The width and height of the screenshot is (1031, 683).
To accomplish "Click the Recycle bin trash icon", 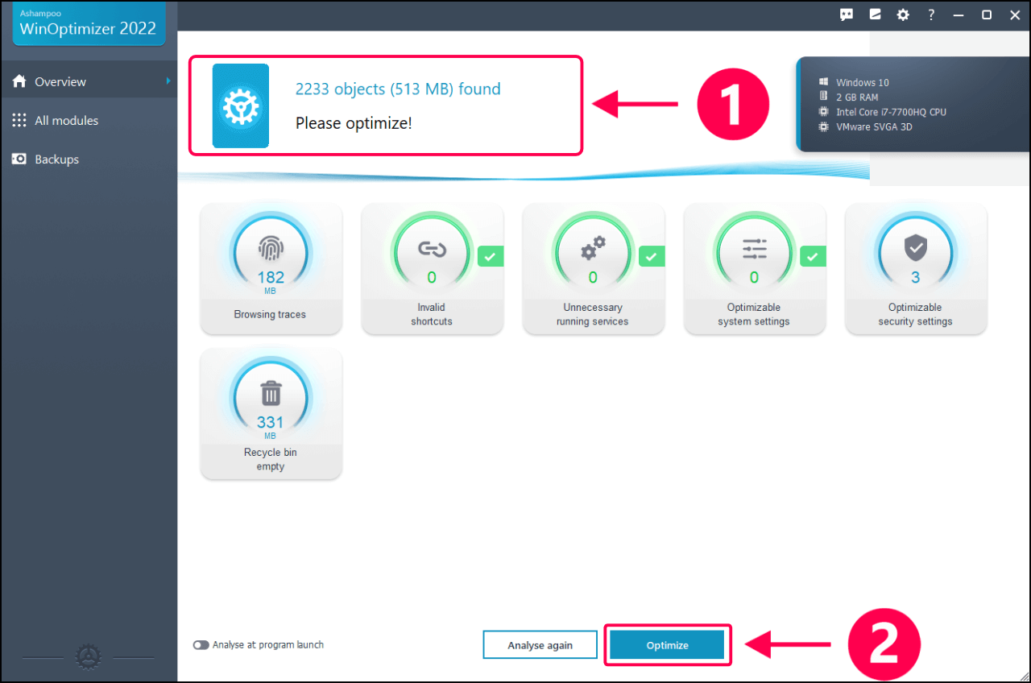I will 271,394.
